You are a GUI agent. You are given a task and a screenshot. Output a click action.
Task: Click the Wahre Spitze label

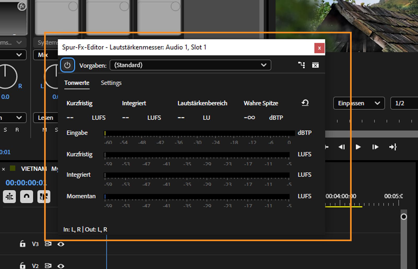(x=261, y=103)
